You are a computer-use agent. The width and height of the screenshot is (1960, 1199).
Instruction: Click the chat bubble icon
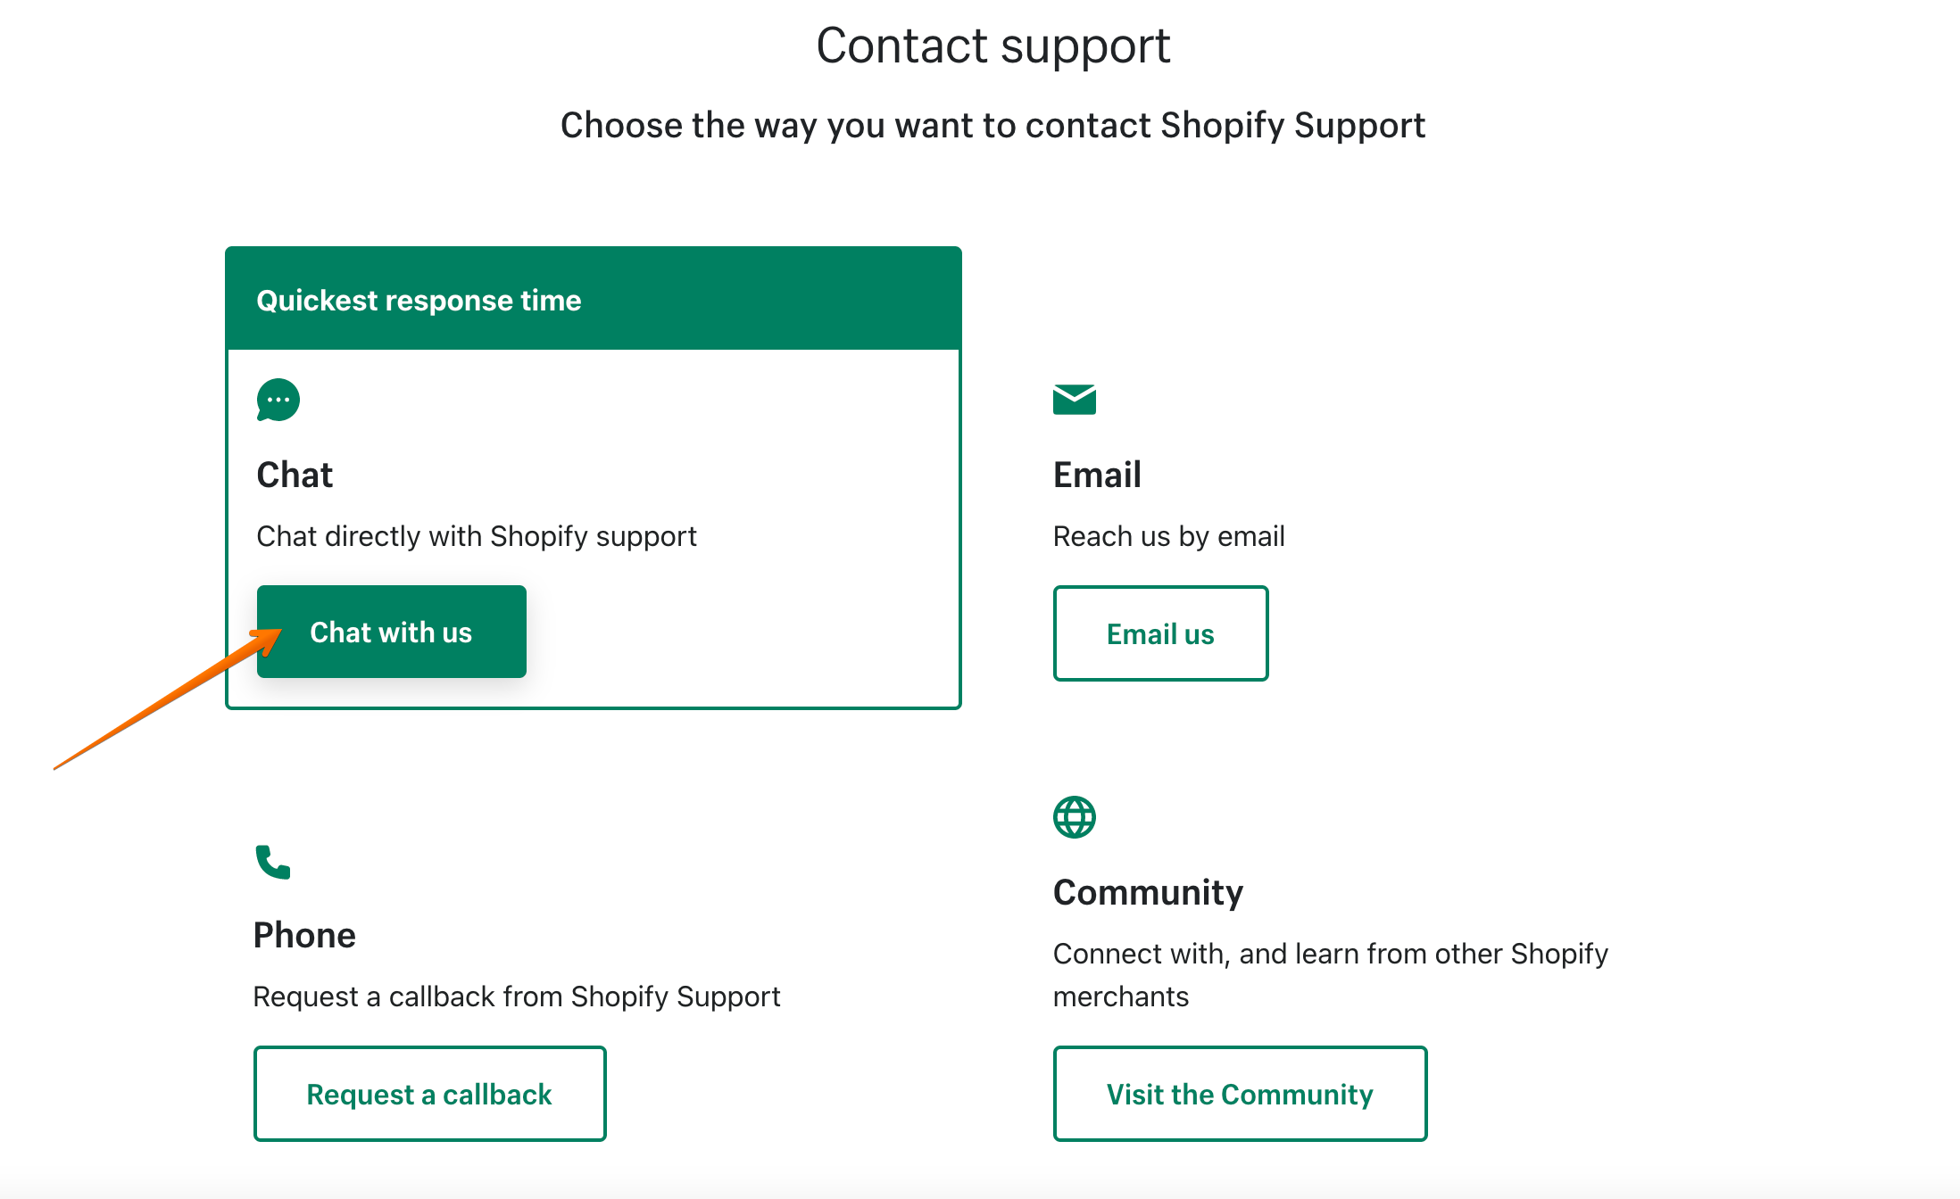click(x=278, y=400)
